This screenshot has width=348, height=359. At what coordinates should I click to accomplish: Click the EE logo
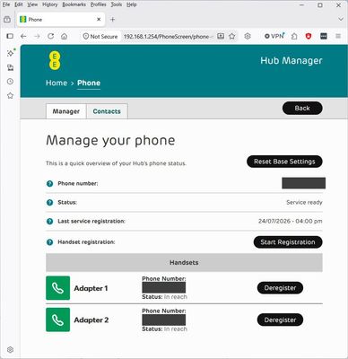(x=55, y=60)
